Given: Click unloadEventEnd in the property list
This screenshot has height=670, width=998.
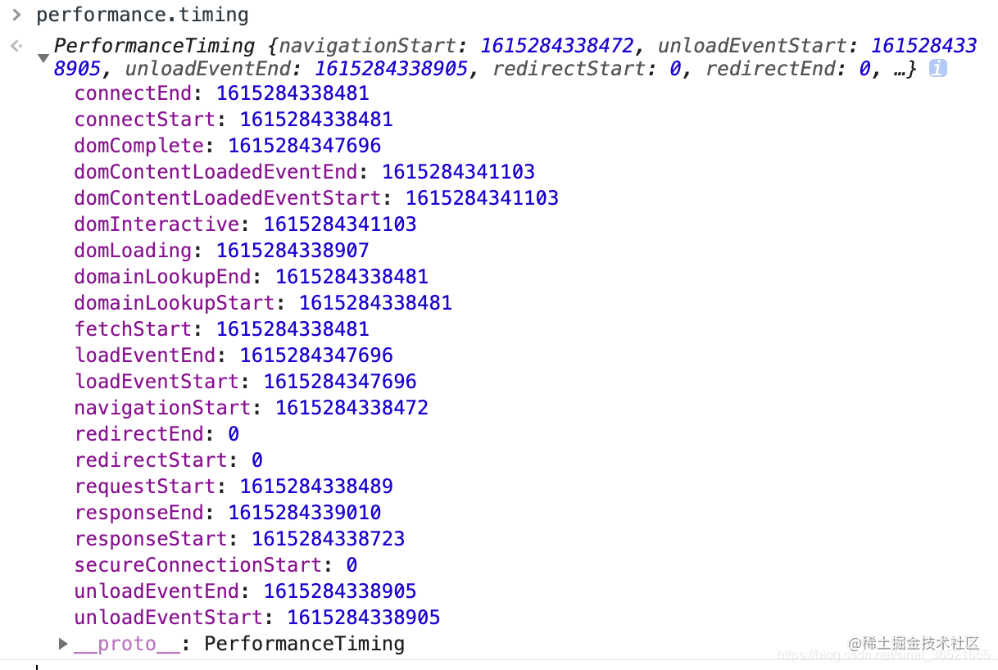Looking at the screenshot, I should coord(157,591).
